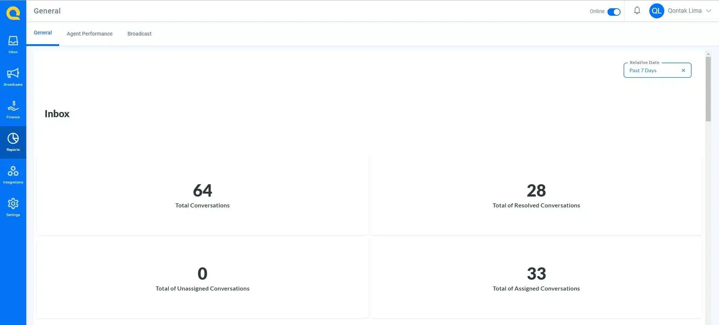Viewport: 719px width, 325px height.
Task: Clear the Past 7 Days date filter
Action: [x=683, y=70]
